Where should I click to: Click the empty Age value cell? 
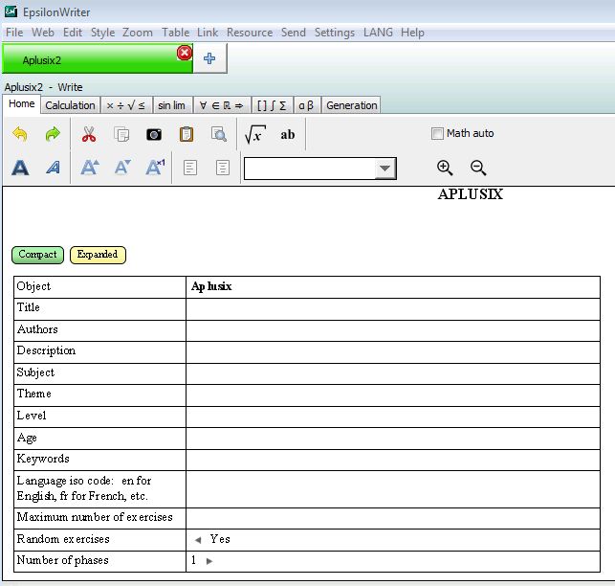tap(392, 439)
